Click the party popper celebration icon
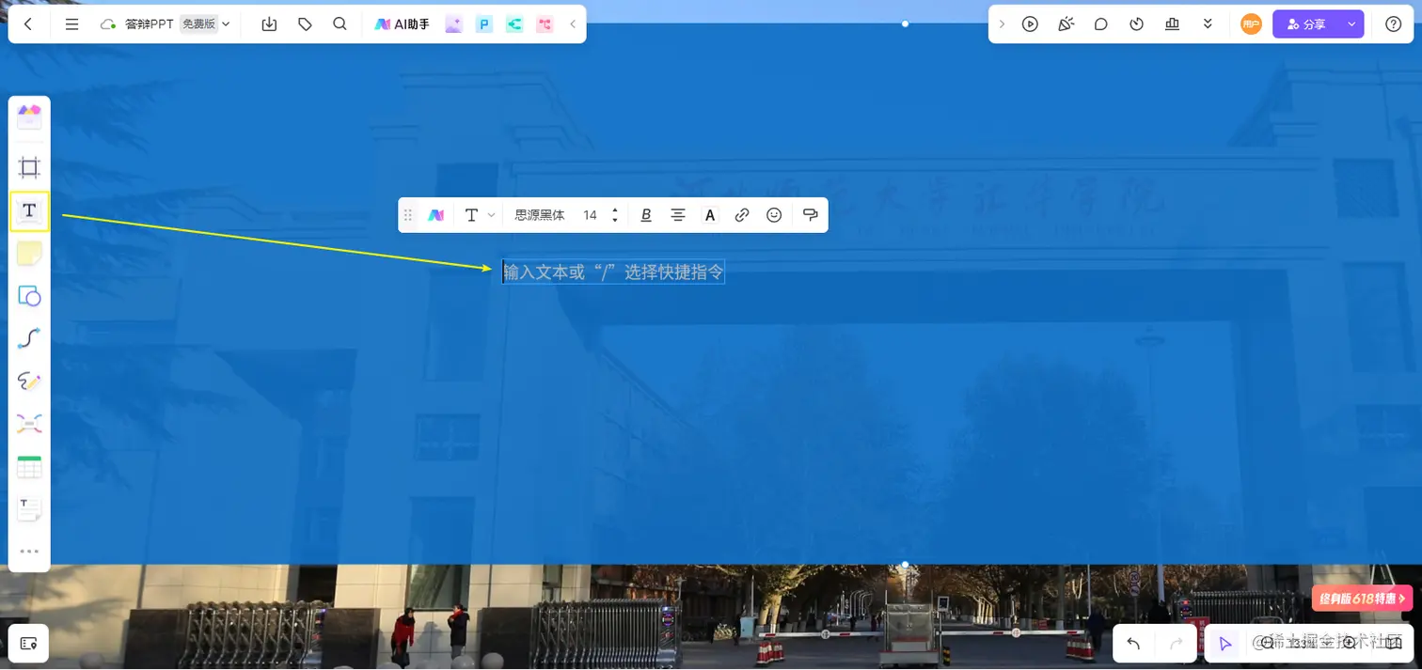Image resolution: width=1422 pixels, height=670 pixels. (x=1066, y=24)
